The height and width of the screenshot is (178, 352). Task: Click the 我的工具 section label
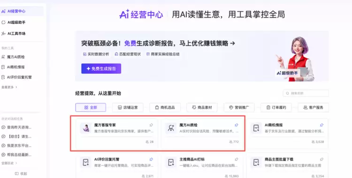8,48
